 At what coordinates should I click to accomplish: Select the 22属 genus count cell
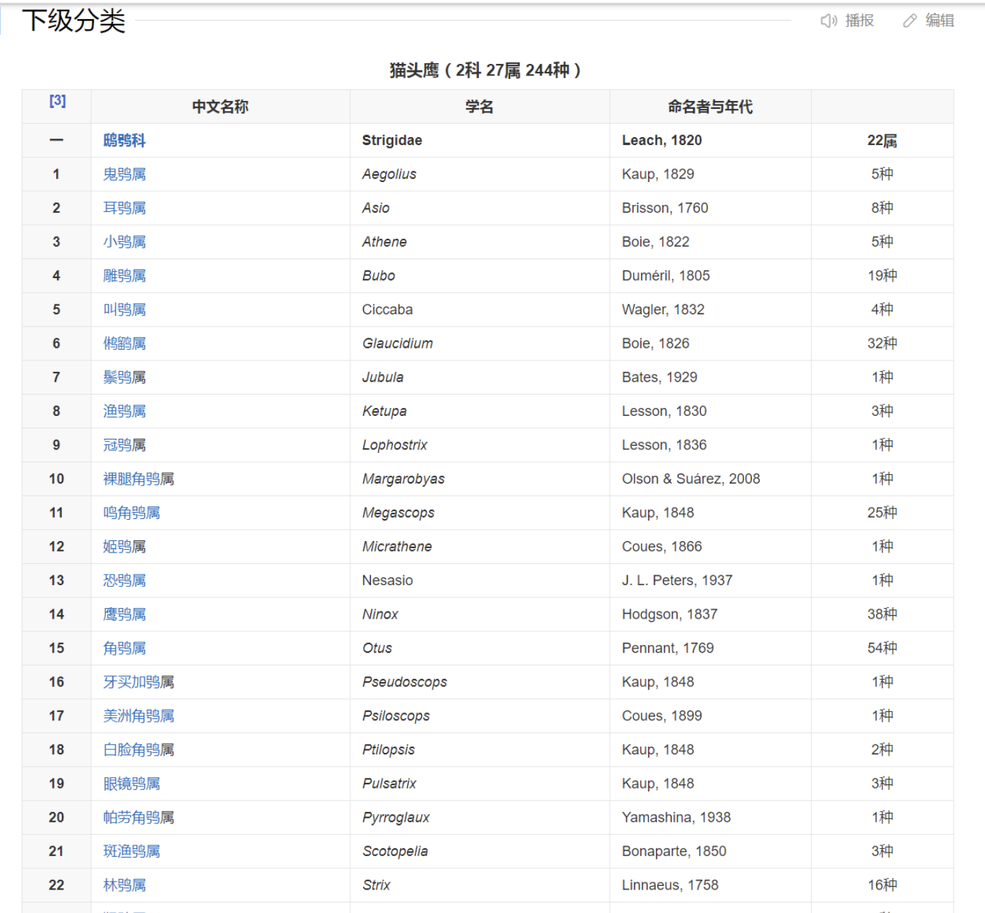pos(882,141)
